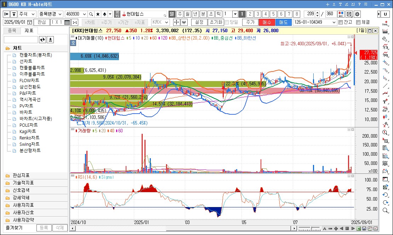Click the star favorites icon
Image resolution: width=393 pixels, height=235 pixels.
(97, 14)
